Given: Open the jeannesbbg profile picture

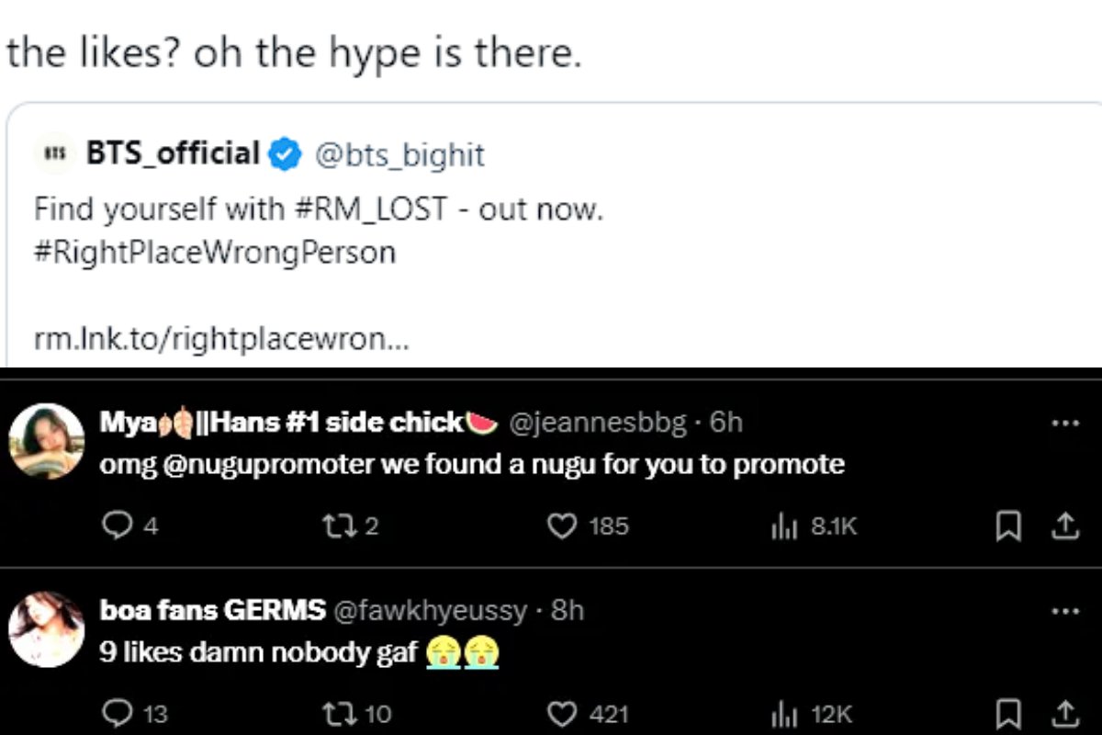Looking at the screenshot, I should (x=46, y=441).
